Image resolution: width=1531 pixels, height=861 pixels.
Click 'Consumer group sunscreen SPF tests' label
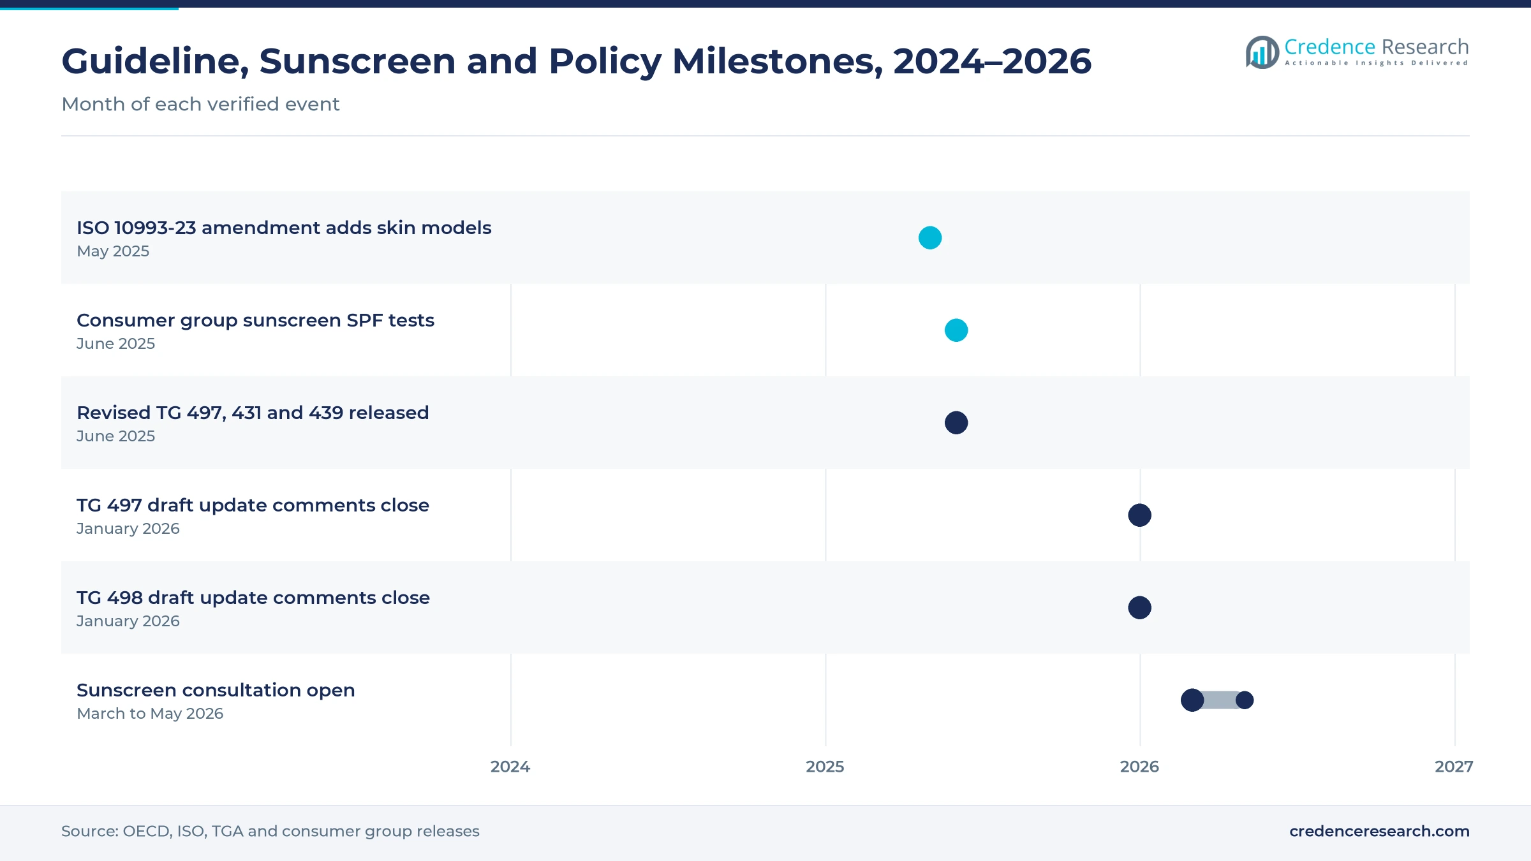(x=255, y=320)
